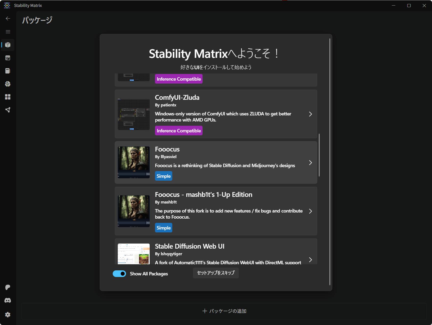
Task: Open the hamburger navigation menu
Action: 8,32
